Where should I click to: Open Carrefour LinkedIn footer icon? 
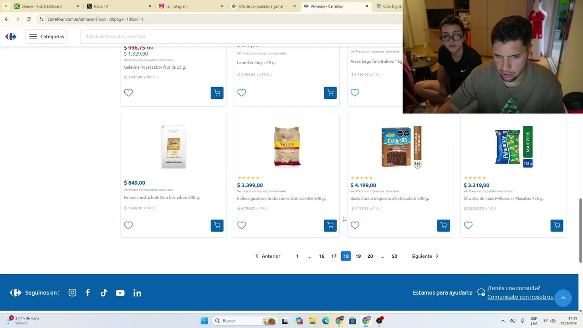point(137,293)
